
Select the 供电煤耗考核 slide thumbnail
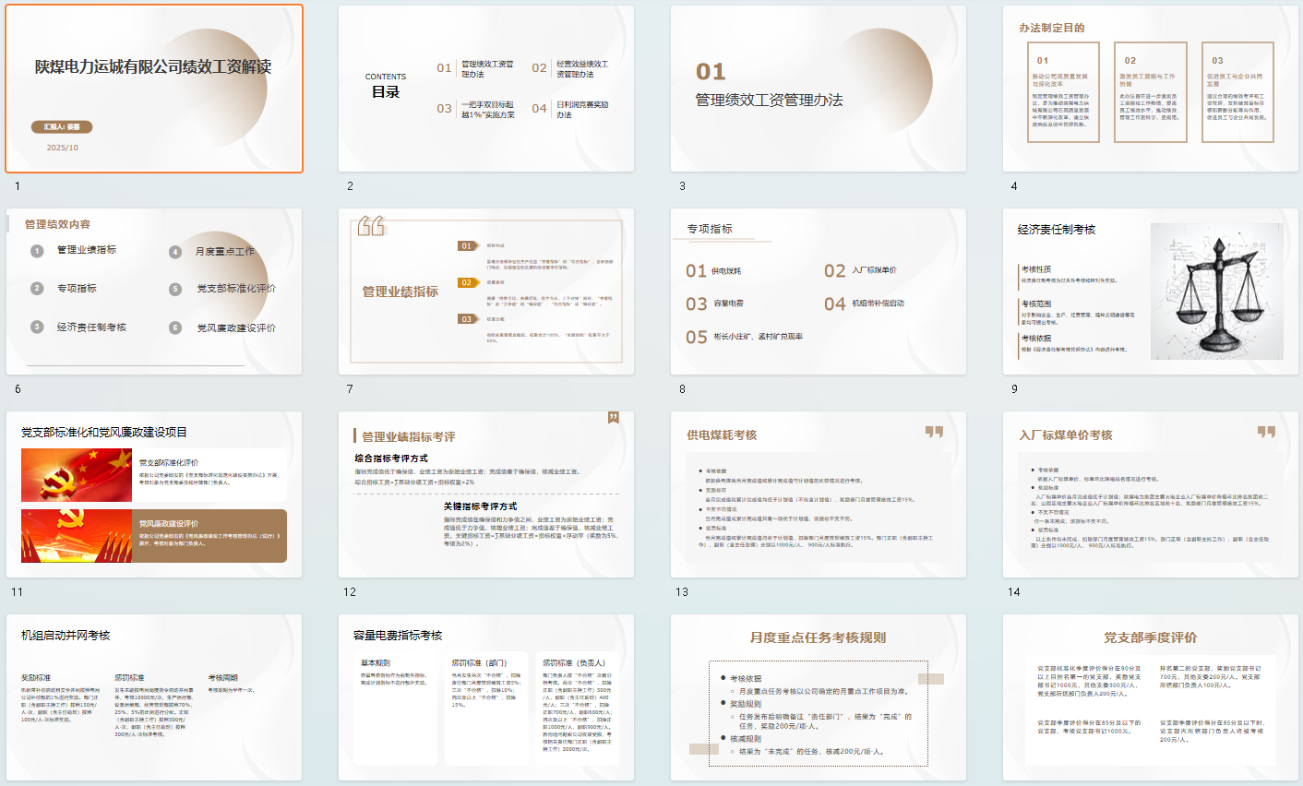point(819,494)
